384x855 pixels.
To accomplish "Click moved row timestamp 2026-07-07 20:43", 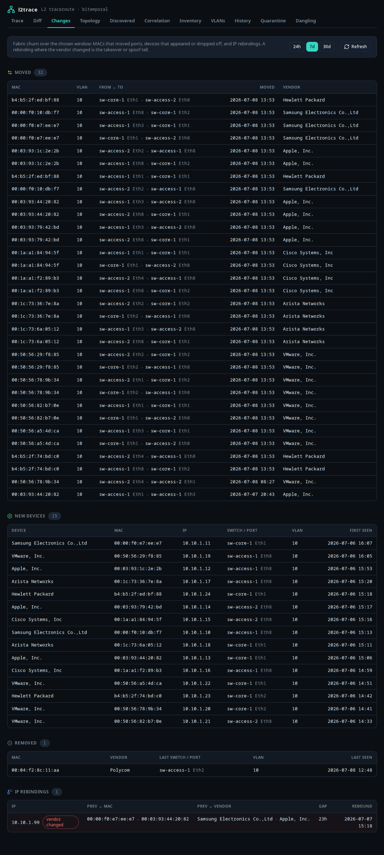I will [252, 494].
